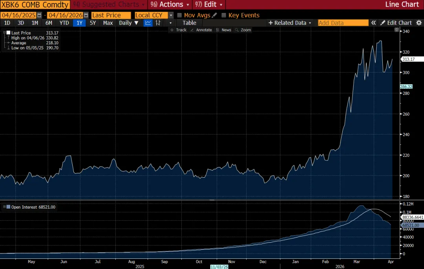Activate the chart Zoom tool
The width and height of the screenshot is (424, 269).
point(243,30)
